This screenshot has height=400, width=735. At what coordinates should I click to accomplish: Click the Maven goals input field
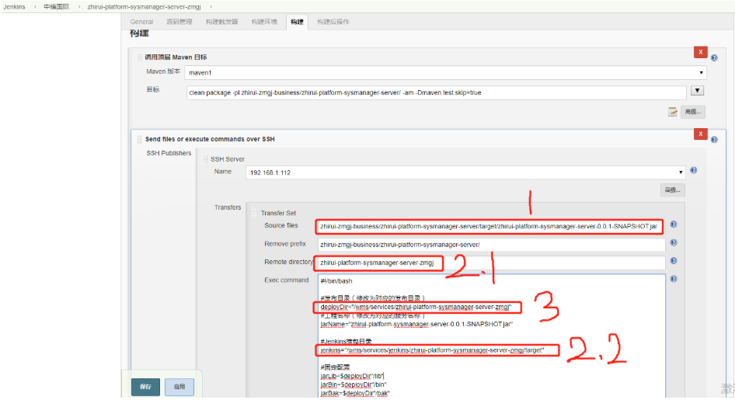(437, 92)
